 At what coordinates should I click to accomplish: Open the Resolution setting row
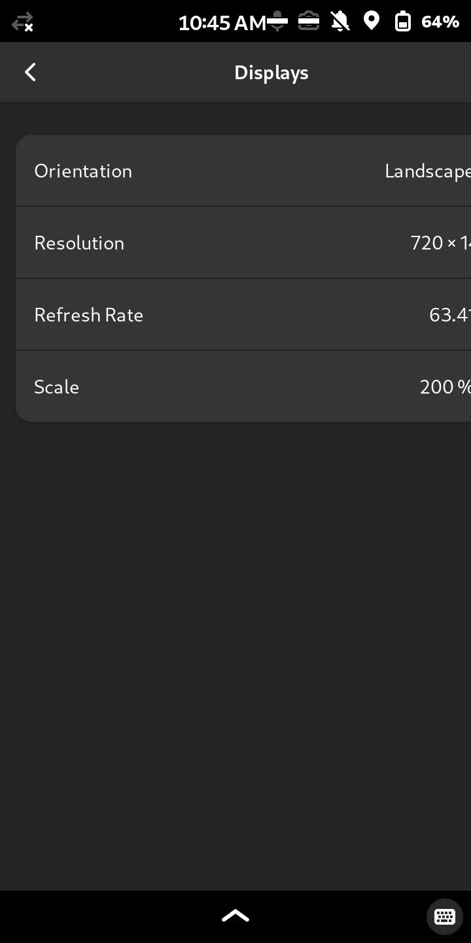196,243
